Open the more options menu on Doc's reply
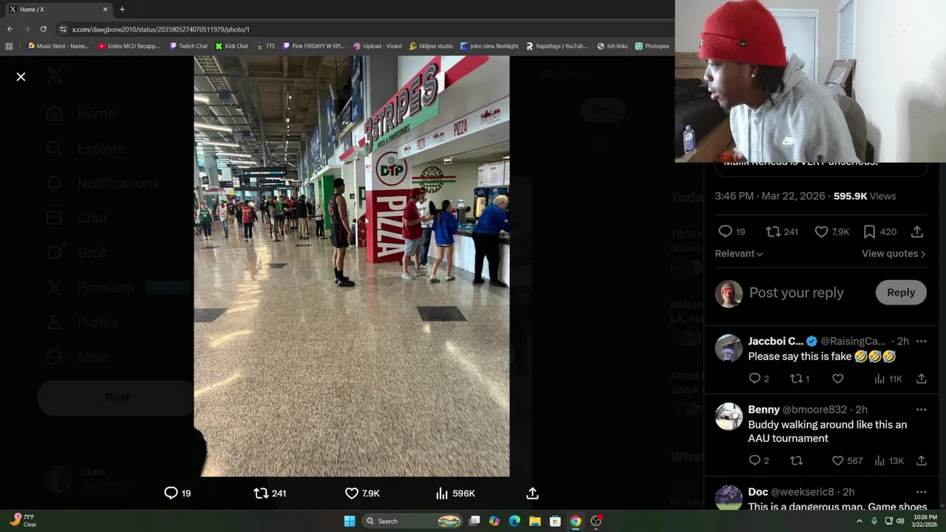Image resolution: width=946 pixels, height=532 pixels. click(921, 492)
